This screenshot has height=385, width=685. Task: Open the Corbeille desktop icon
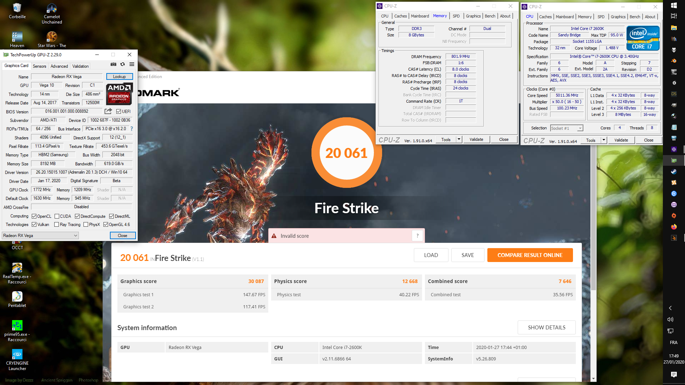(17, 11)
